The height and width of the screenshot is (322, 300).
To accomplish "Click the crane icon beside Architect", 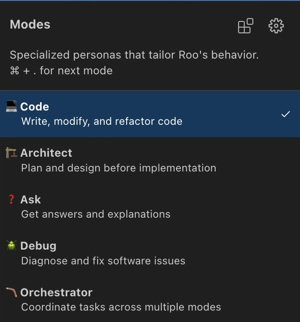I will pos(11,153).
